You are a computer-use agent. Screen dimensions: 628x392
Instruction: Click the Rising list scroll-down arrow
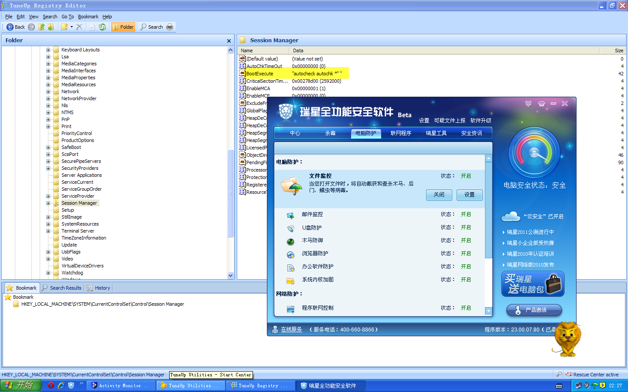click(x=489, y=311)
